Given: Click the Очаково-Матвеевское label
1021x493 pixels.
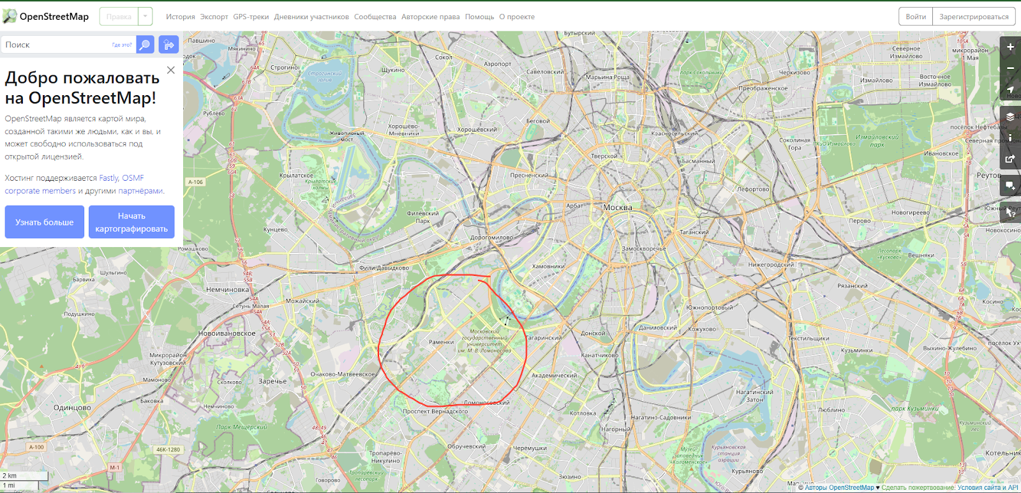Looking at the screenshot, I should [343, 374].
